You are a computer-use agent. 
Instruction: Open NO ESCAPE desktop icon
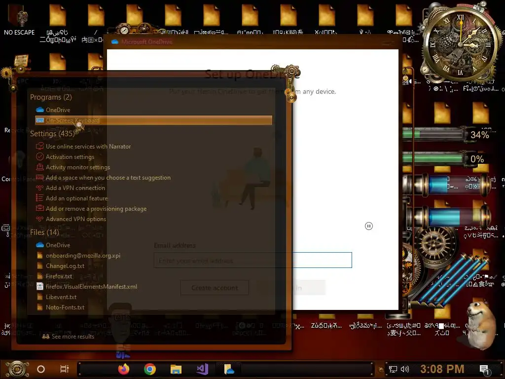coord(19,19)
